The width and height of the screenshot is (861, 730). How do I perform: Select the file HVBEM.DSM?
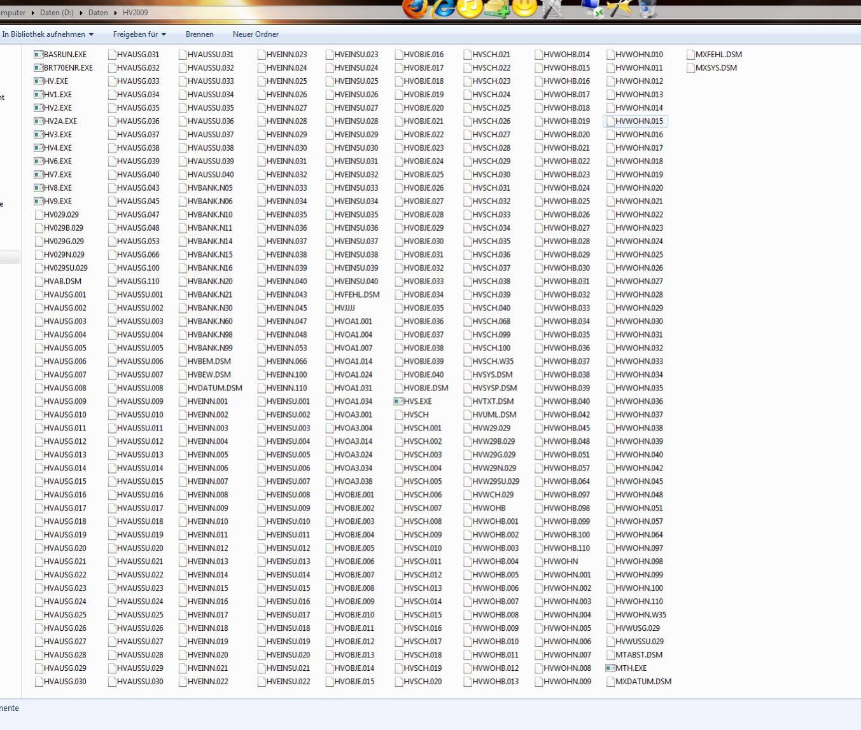(x=205, y=362)
